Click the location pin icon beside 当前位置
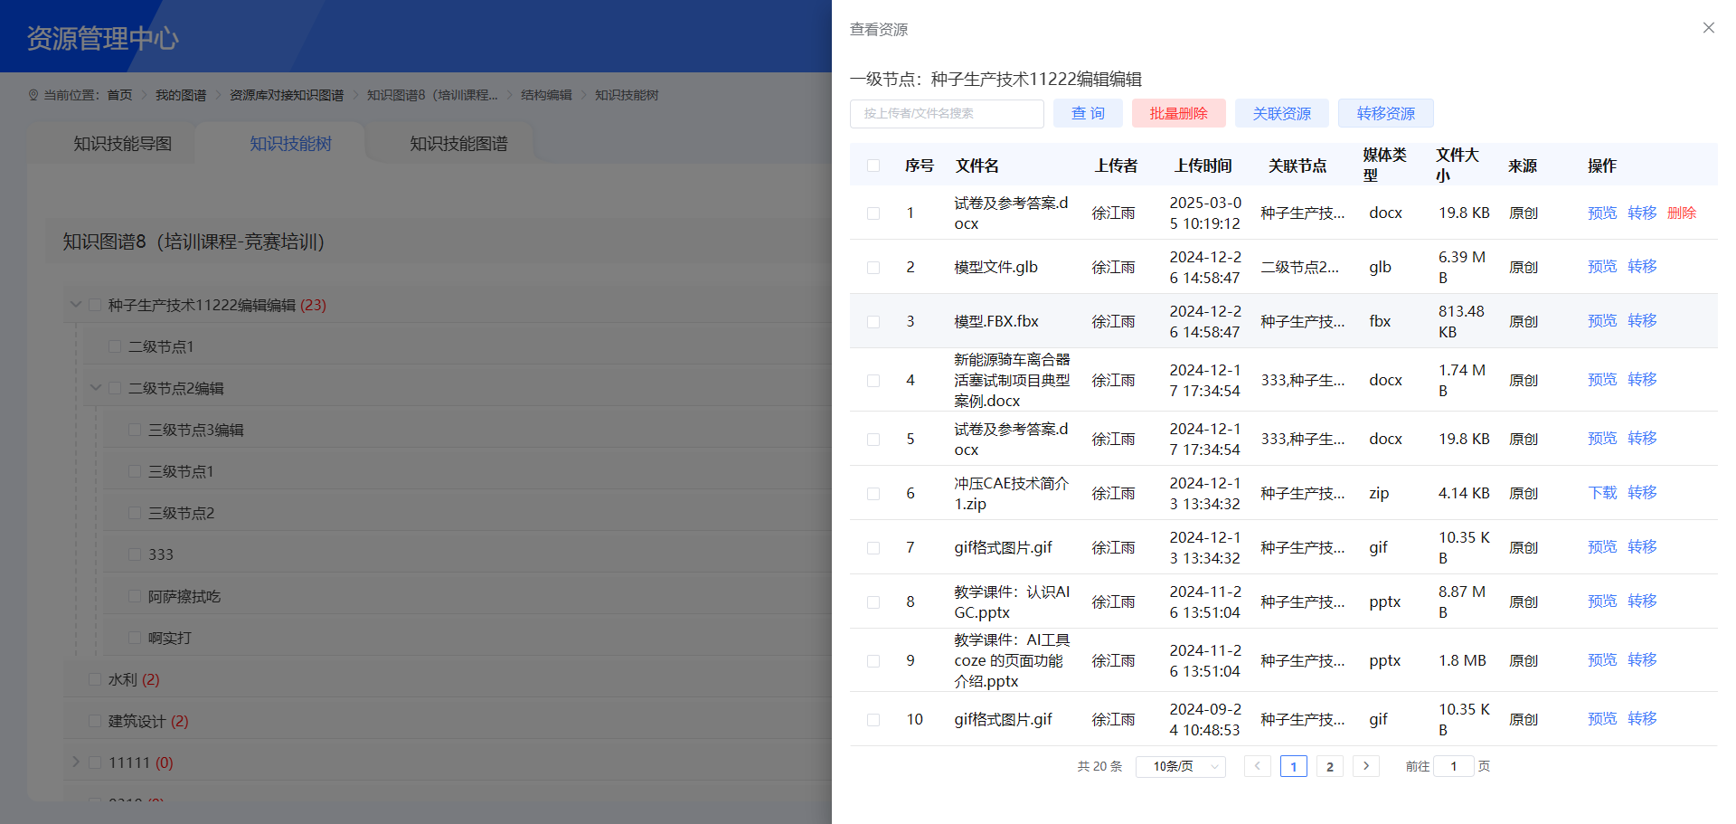The height and width of the screenshot is (824, 1736). [33, 94]
